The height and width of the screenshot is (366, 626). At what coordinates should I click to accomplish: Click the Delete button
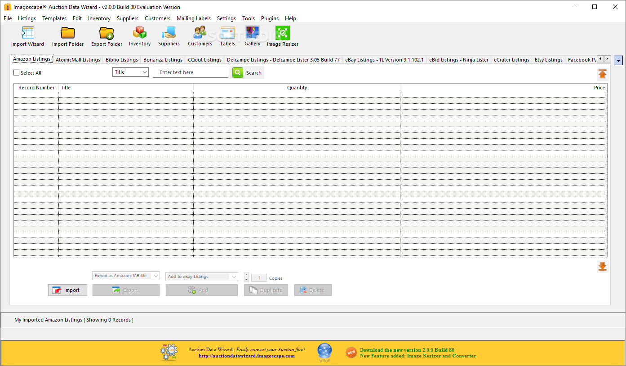click(x=313, y=290)
